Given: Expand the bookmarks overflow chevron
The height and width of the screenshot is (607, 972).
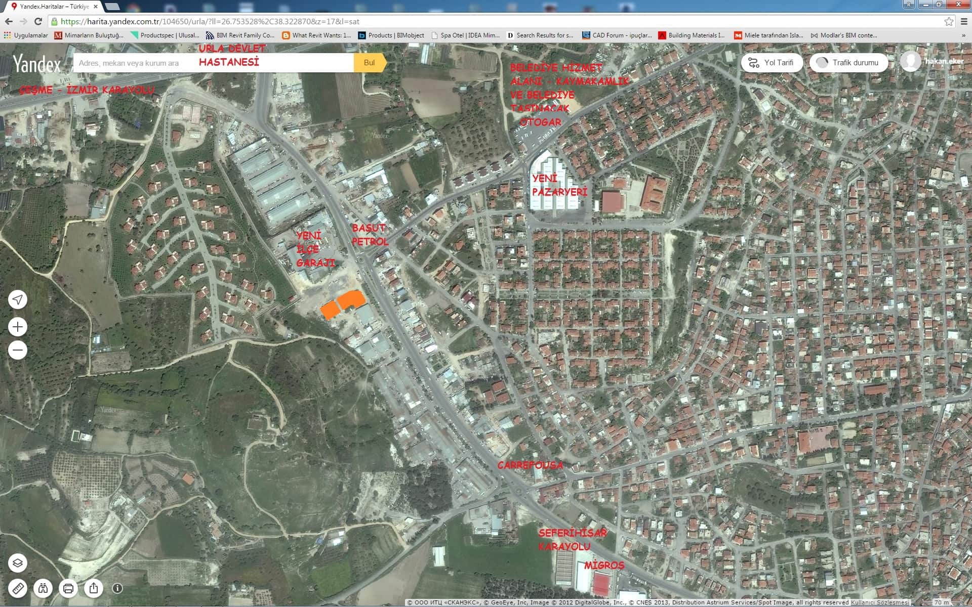Looking at the screenshot, I should coord(963,35).
